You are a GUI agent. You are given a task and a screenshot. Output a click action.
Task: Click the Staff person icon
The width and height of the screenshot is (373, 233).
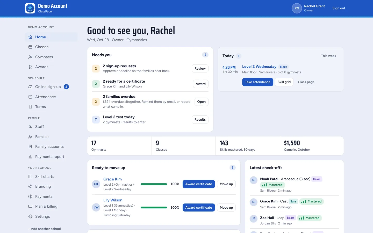click(30, 127)
